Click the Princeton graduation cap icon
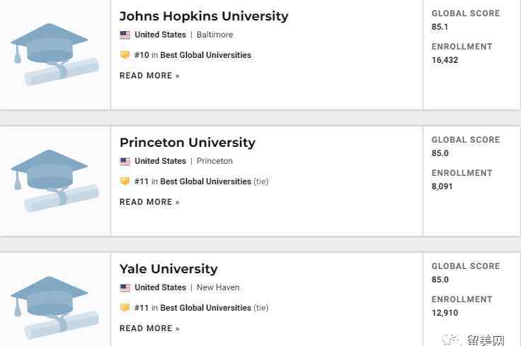 click(55, 181)
